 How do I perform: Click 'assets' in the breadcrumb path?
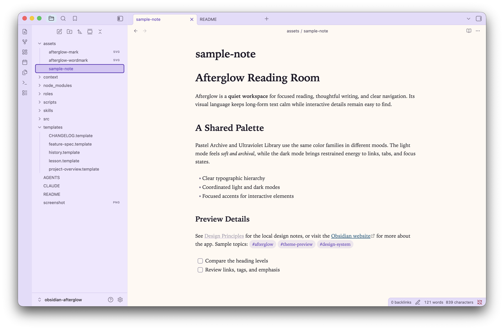293,31
